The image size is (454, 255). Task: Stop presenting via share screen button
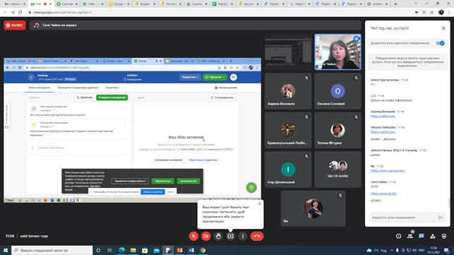(x=230, y=236)
